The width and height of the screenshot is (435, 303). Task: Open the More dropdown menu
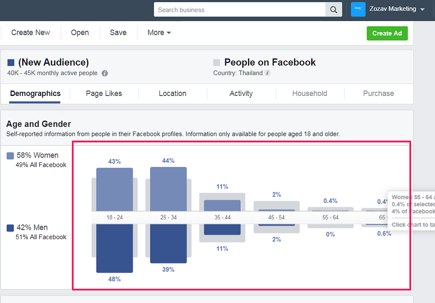159,33
